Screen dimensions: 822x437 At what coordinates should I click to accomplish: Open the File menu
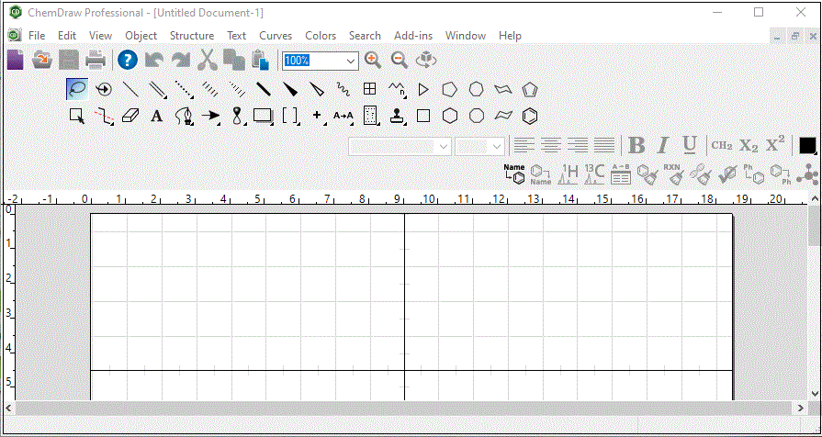tap(37, 36)
